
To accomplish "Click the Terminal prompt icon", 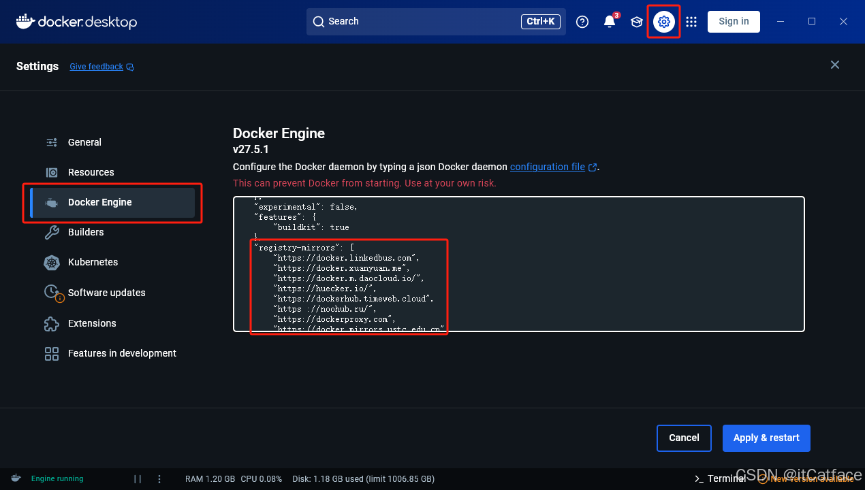I will click(x=699, y=478).
